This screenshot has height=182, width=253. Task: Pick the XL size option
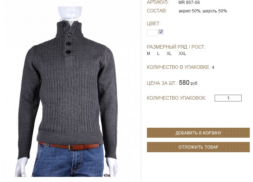[169, 54]
